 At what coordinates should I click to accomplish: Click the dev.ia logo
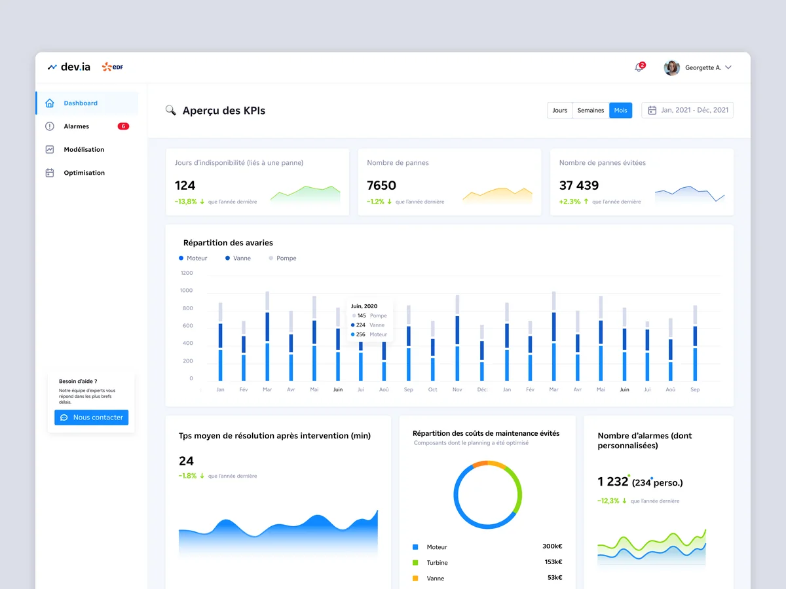pyautogui.click(x=69, y=67)
